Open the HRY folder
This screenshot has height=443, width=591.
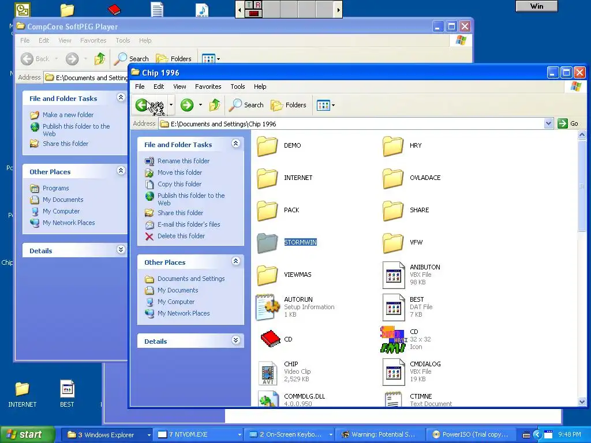pos(402,146)
